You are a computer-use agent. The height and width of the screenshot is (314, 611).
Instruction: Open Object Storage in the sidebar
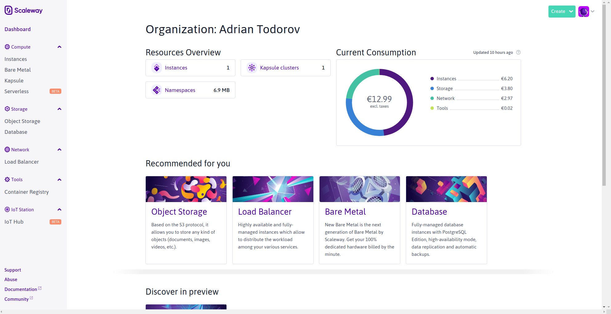(22, 121)
